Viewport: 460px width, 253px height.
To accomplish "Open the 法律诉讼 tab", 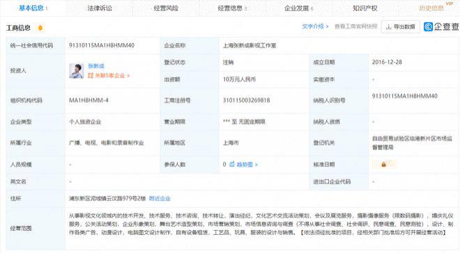I will tap(100, 8).
